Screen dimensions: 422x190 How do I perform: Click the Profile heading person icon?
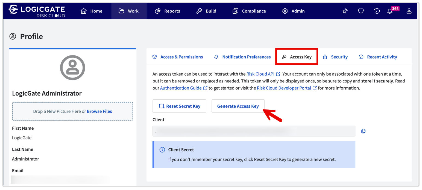click(x=13, y=36)
